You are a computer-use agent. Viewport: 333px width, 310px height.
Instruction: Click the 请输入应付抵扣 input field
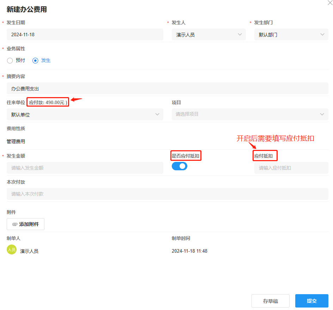[x=291, y=168]
